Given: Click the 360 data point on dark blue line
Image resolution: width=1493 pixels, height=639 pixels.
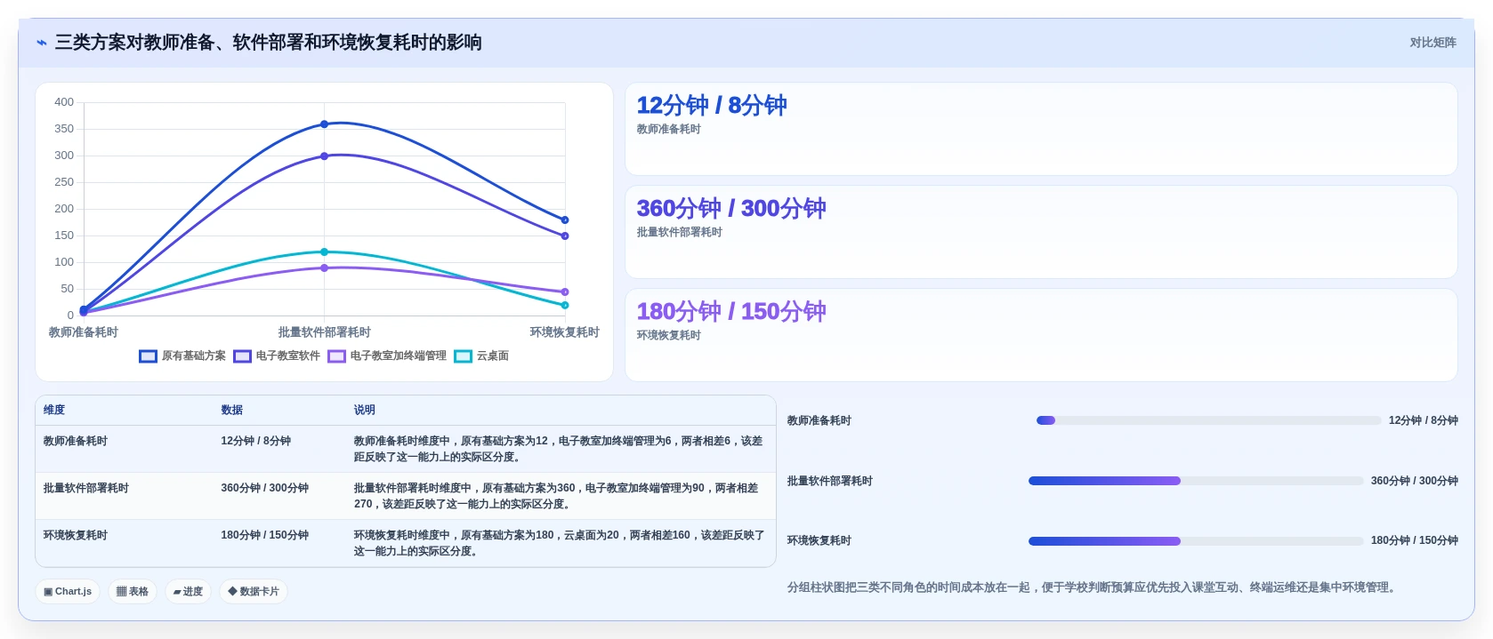Looking at the screenshot, I should coord(324,124).
